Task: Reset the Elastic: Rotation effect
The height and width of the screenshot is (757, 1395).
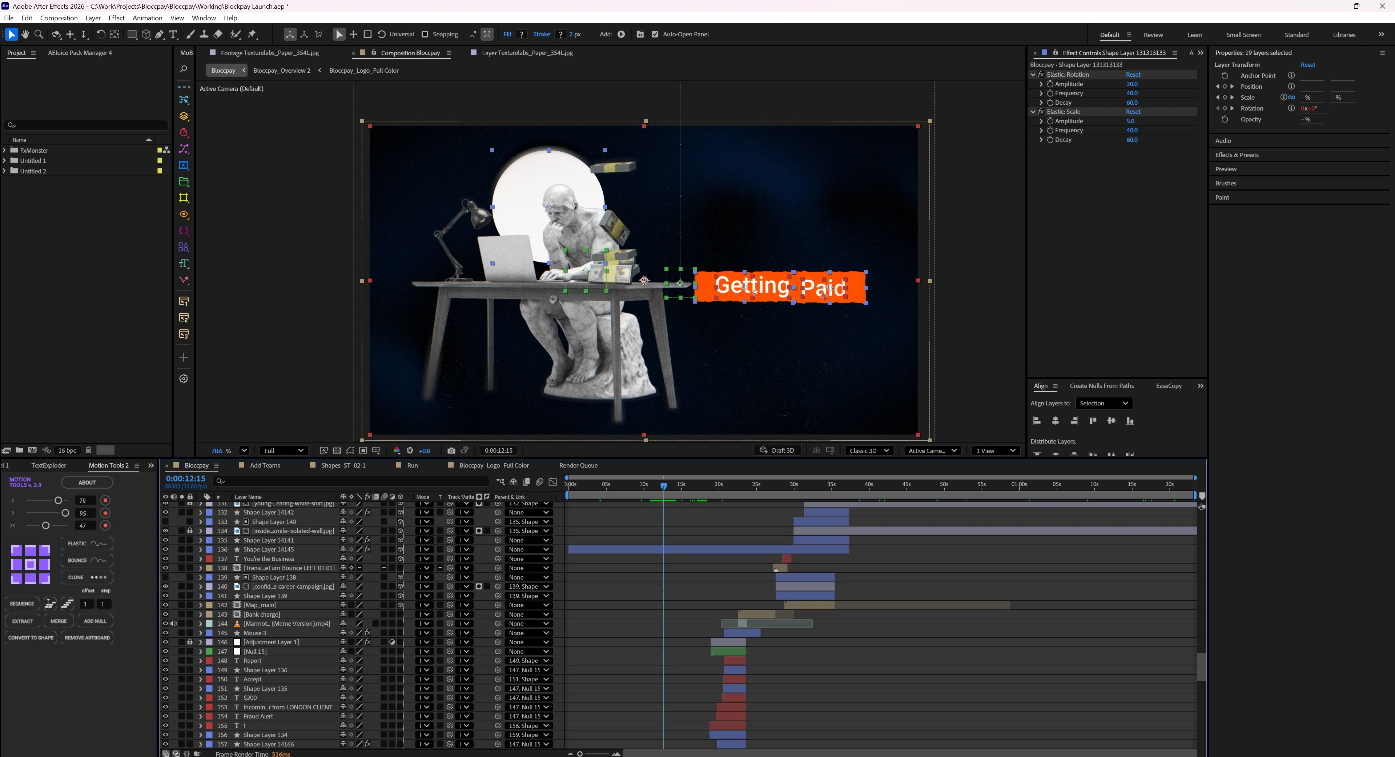Action: tap(1132, 75)
